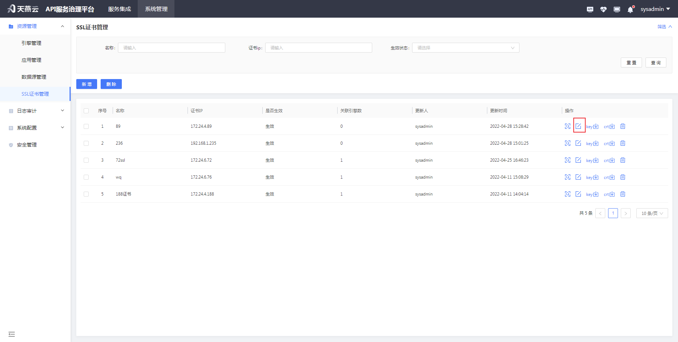The image size is (678, 342).
Task: Open the 生效状态 dropdown
Action: pyautogui.click(x=465, y=48)
